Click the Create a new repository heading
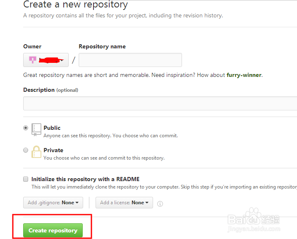 (x=75, y=5)
